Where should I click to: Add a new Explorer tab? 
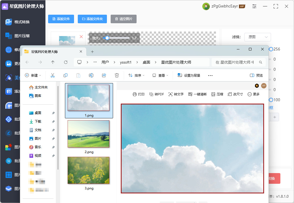92,52
